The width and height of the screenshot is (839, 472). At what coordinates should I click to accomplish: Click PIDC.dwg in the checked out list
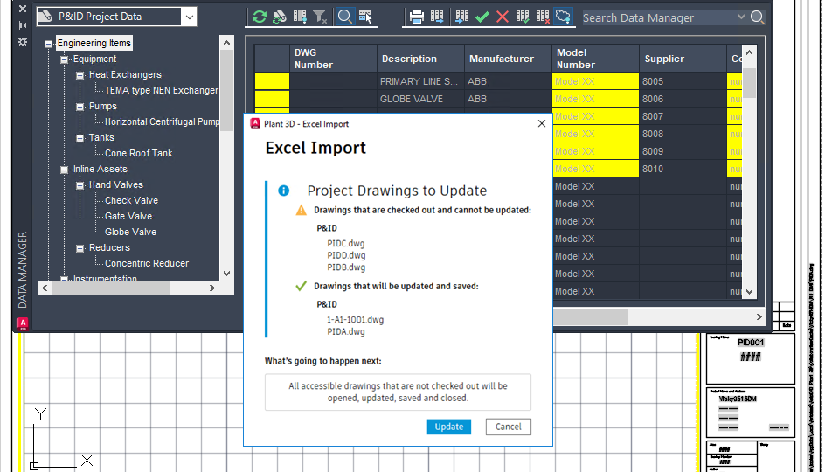click(346, 244)
